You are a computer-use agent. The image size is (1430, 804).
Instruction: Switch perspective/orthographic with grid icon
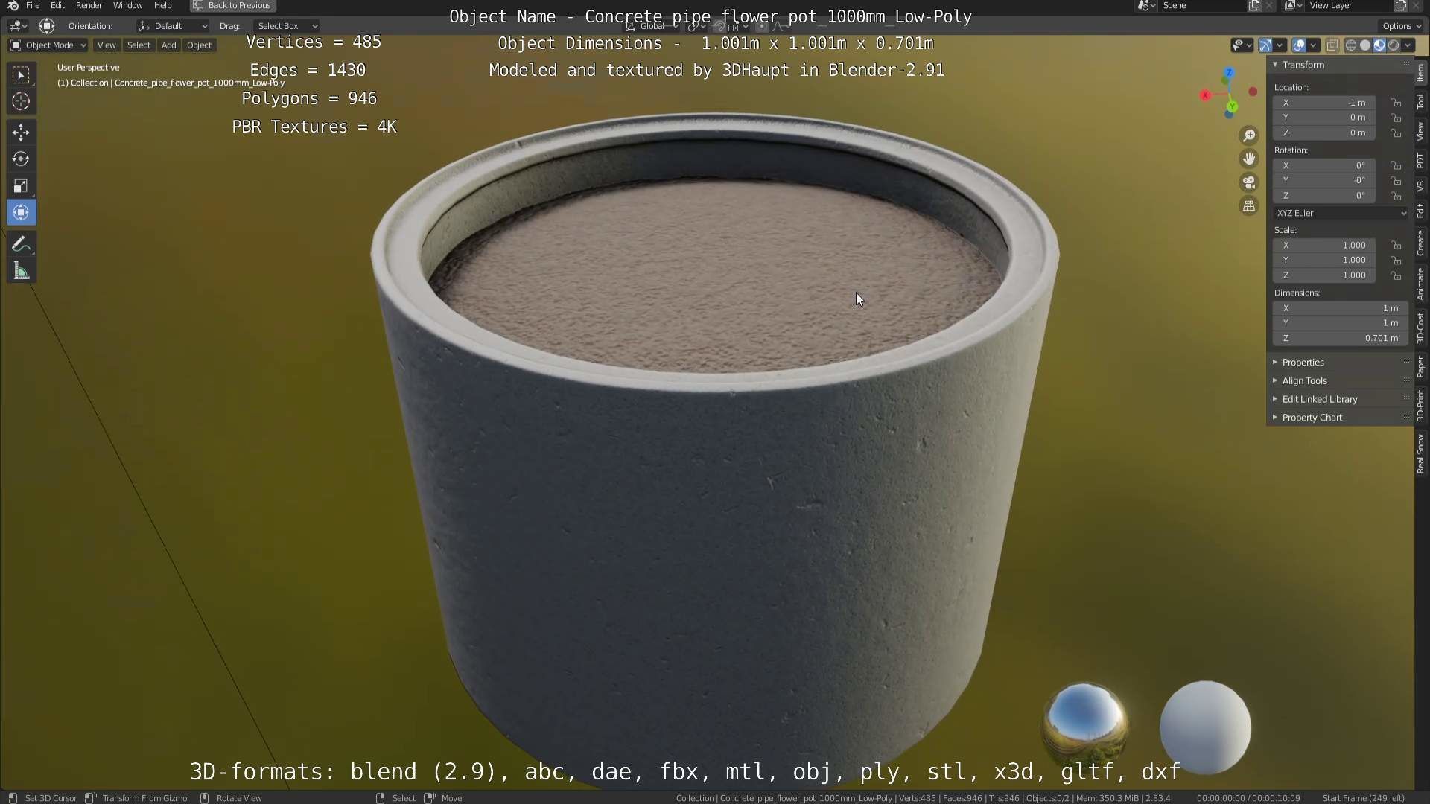point(1249,206)
